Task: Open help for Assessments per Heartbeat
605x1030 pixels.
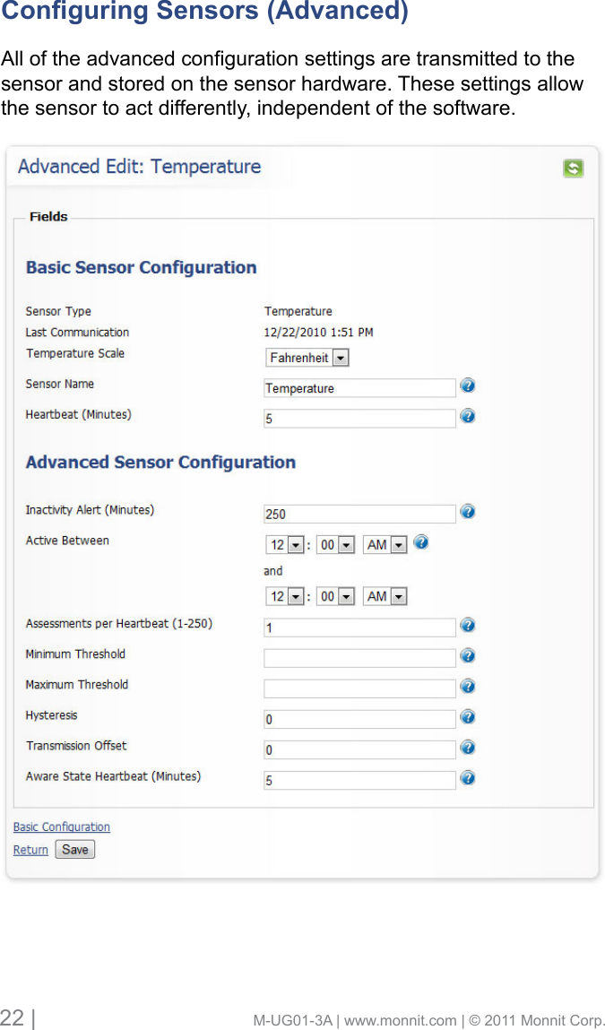Action: pyautogui.click(x=467, y=626)
